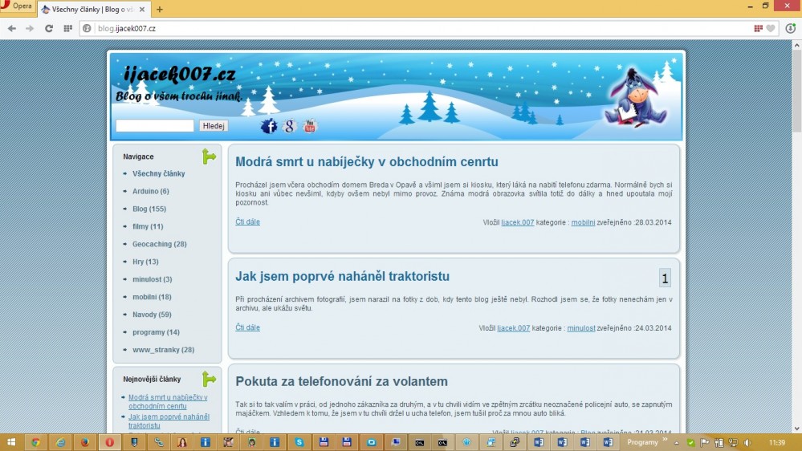The height and width of the screenshot is (451, 802).
Task: Open a new tab with the plus button
Action: [x=160, y=10]
